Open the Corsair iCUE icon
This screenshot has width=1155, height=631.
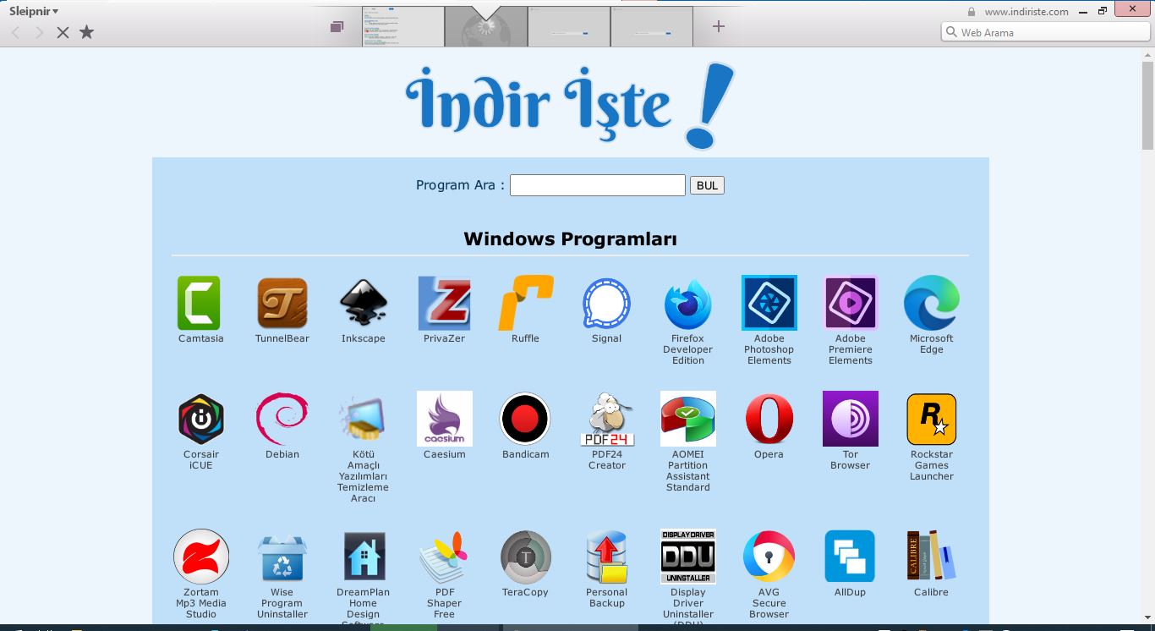pos(201,419)
